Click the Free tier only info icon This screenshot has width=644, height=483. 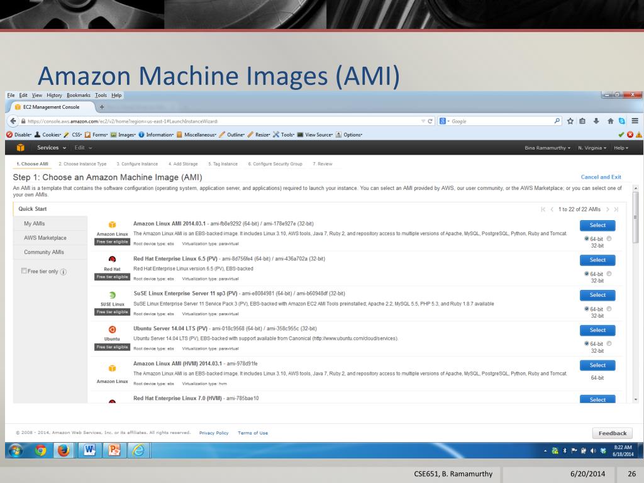(64, 272)
